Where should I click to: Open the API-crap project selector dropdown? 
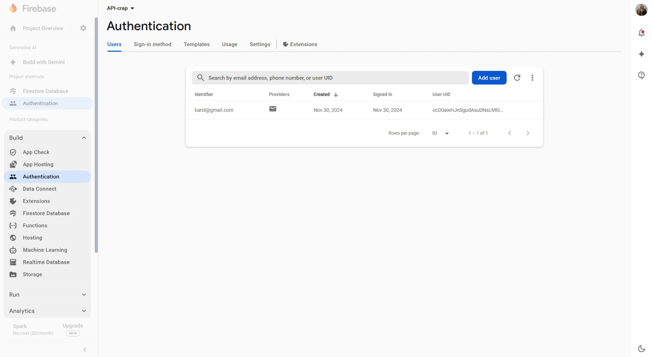(121, 8)
